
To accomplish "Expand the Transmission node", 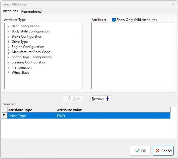I will click(x=8, y=68).
